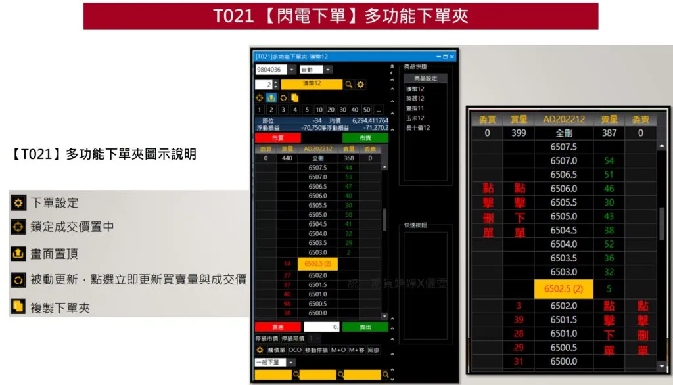The image size is (673, 385).
Task: Select 英鎊12 in product shortcut list
Action: tap(415, 99)
